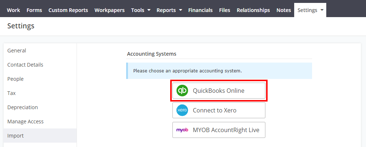The width and height of the screenshot is (366, 147).
Task: Go to the Notes tab
Action: click(x=284, y=10)
